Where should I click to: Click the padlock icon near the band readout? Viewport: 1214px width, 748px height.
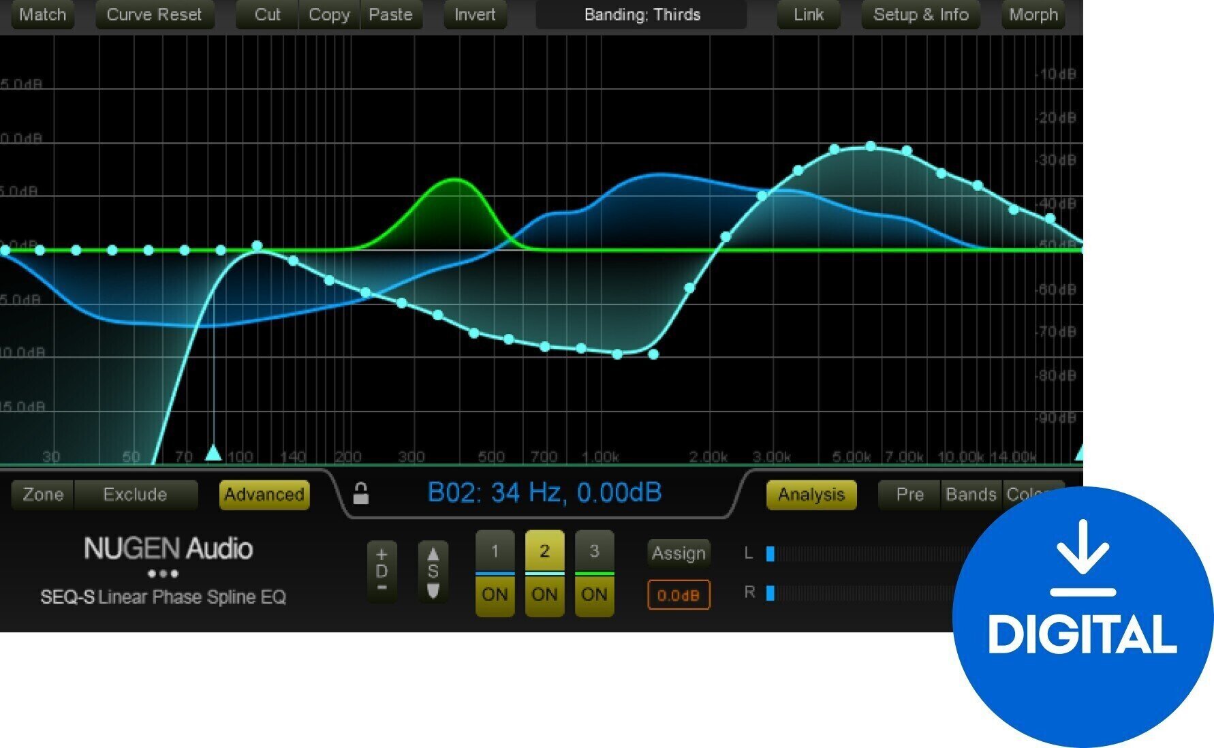[x=361, y=494]
